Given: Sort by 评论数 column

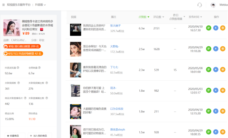Looking at the screenshot, I should [x=159, y=17].
